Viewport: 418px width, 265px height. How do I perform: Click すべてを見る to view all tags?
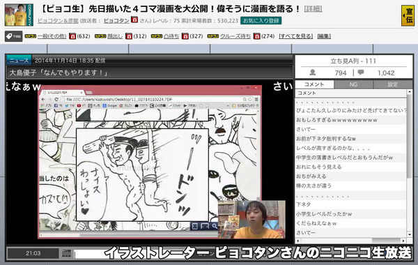click(x=296, y=36)
